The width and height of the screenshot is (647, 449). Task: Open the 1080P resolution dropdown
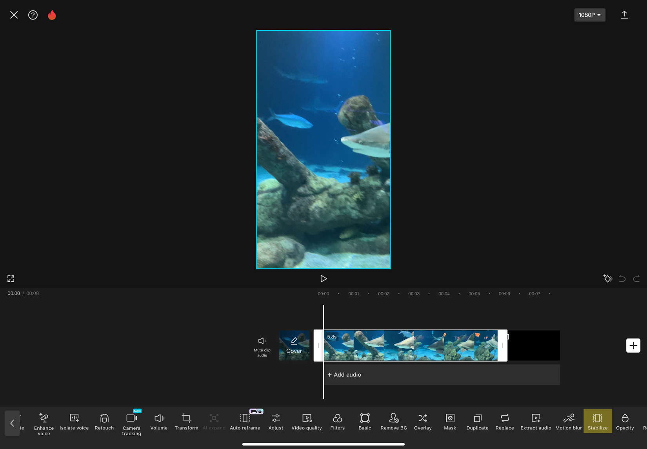(x=589, y=15)
